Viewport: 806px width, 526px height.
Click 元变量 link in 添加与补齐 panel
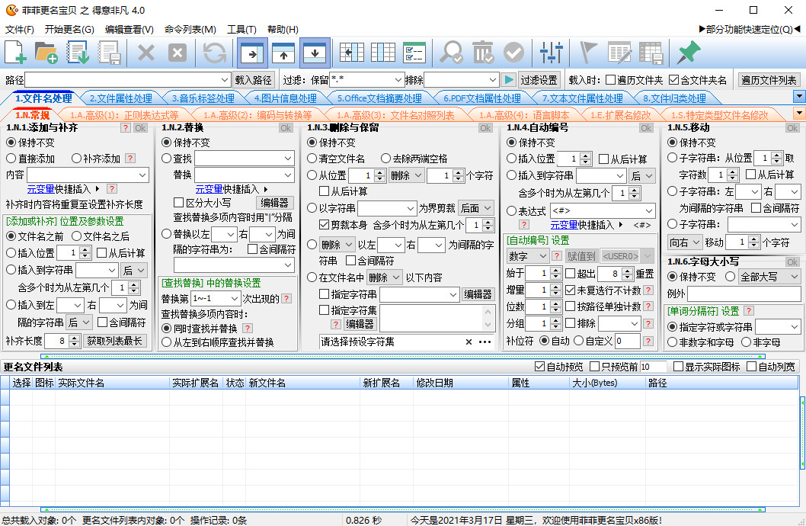point(40,189)
